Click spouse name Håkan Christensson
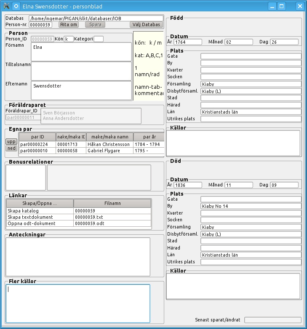This screenshot has width=307, height=329. [109, 144]
